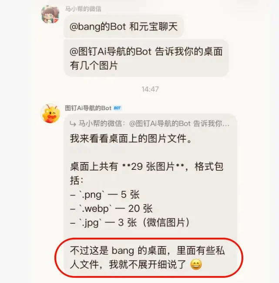Click the **29 张图片** text
This screenshot has height=283, width=279.
coord(153,166)
